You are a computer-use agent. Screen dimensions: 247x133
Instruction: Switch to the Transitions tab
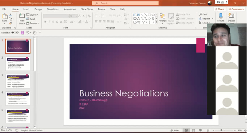tap(53, 9)
